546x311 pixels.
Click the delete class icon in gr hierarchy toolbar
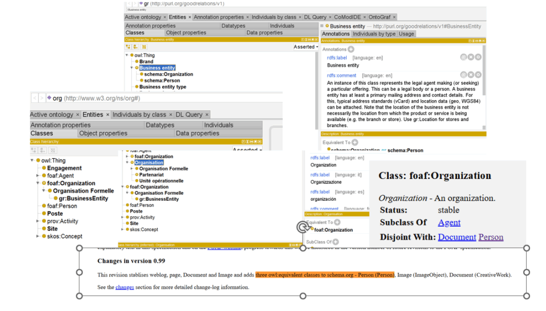point(144,47)
